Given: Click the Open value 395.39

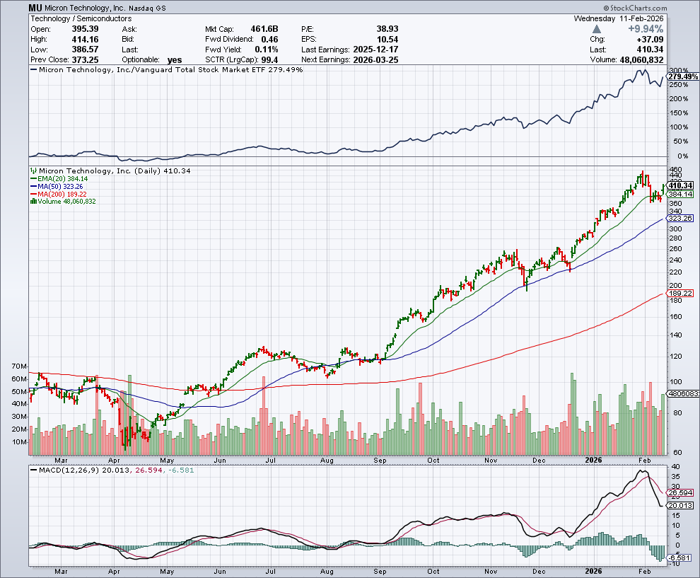Looking at the screenshot, I should pos(86,28).
